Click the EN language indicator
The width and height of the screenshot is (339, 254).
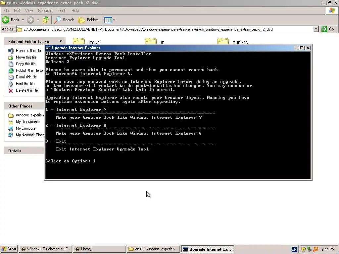(x=294, y=249)
